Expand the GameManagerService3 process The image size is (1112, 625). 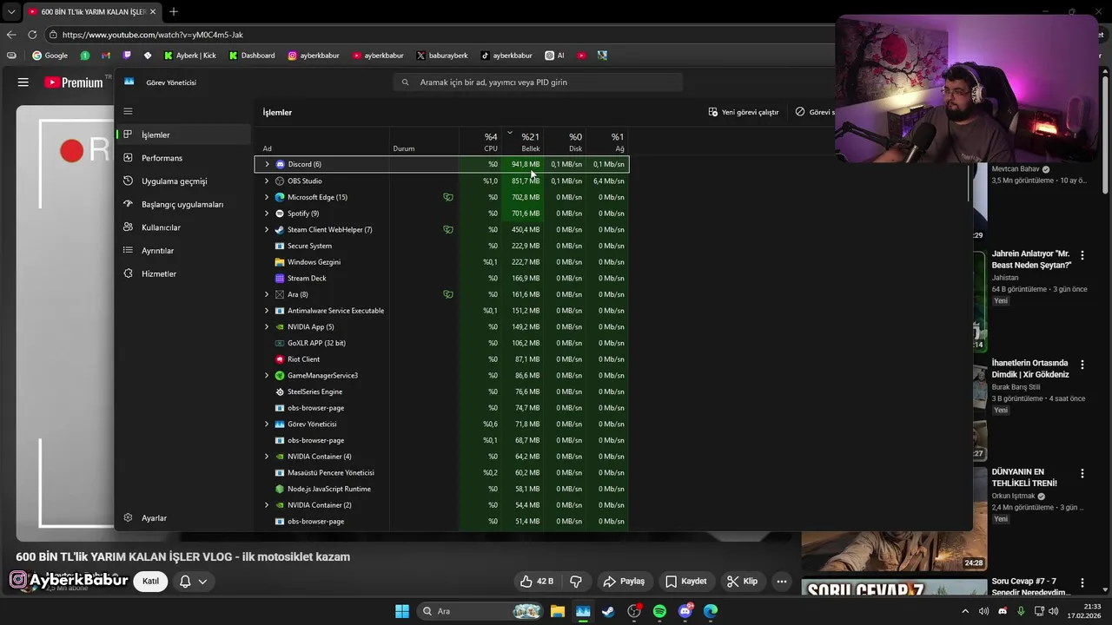[x=267, y=376]
